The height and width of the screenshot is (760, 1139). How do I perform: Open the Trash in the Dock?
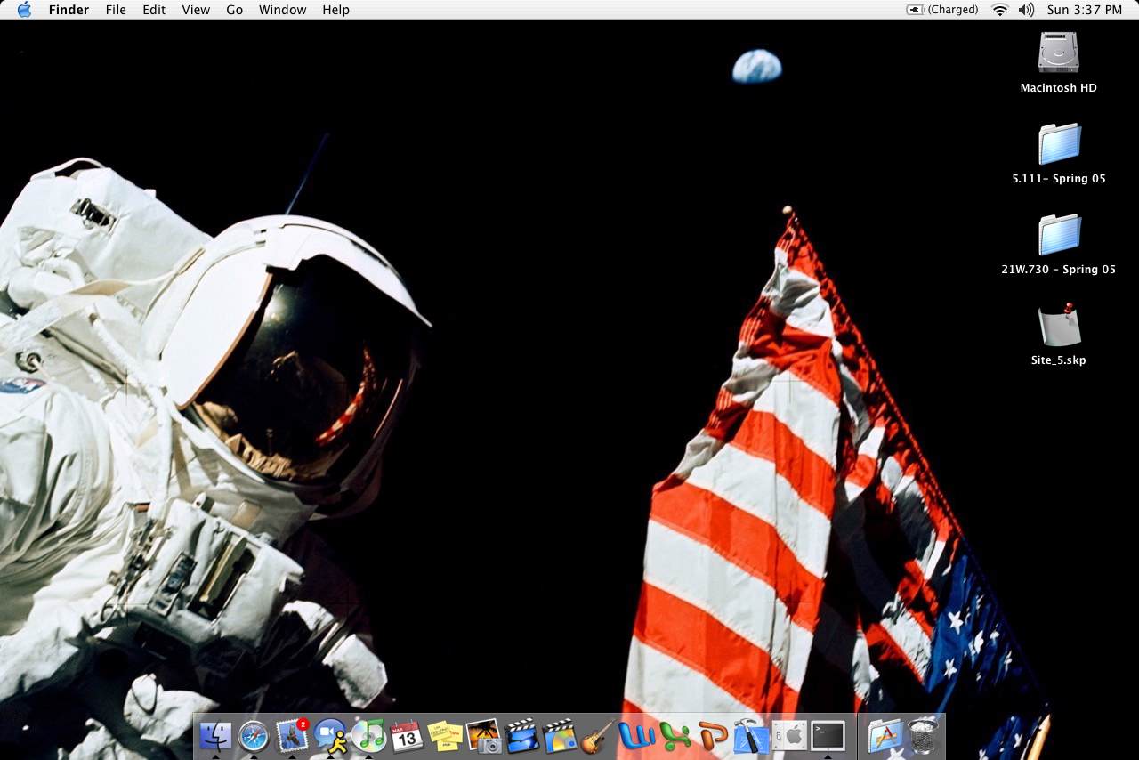pyautogui.click(x=925, y=736)
